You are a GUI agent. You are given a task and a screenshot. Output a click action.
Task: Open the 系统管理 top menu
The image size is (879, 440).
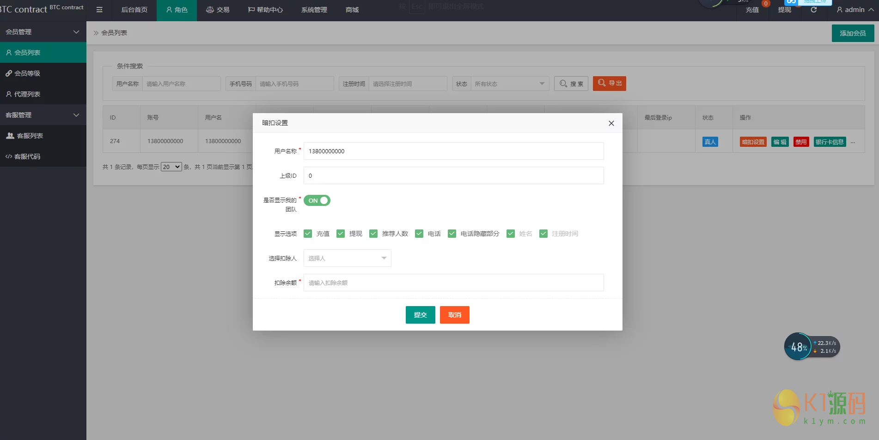(314, 10)
